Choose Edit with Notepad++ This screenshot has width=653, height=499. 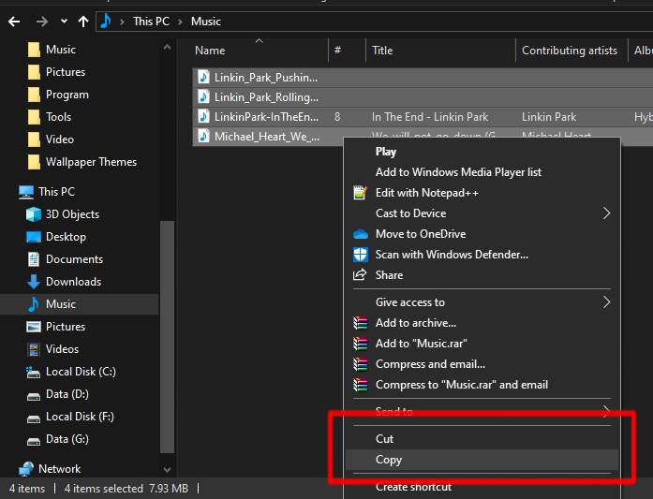(x=482, y=193)
